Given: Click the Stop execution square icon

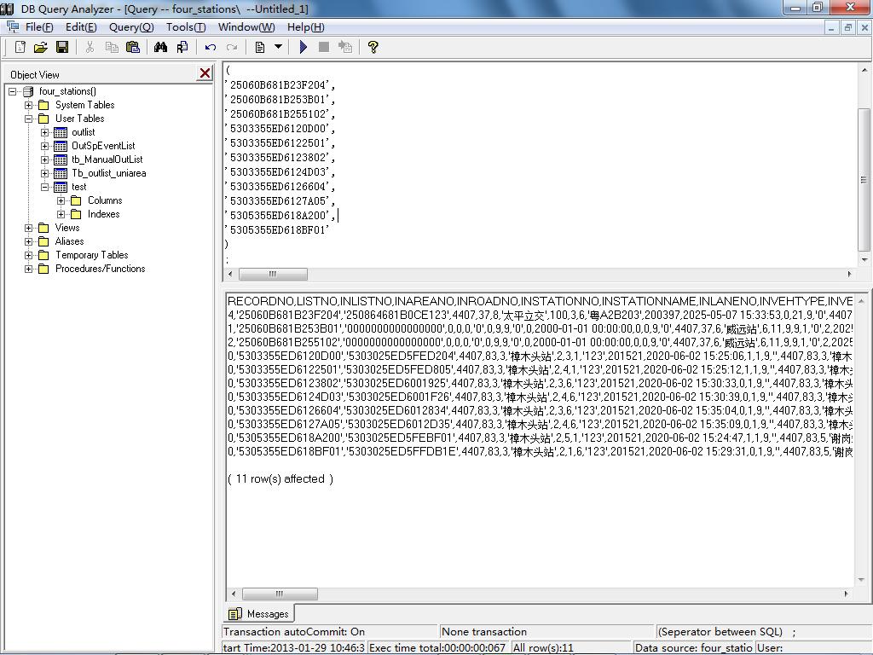Looking at the screenshot, I should click(323, 48).
